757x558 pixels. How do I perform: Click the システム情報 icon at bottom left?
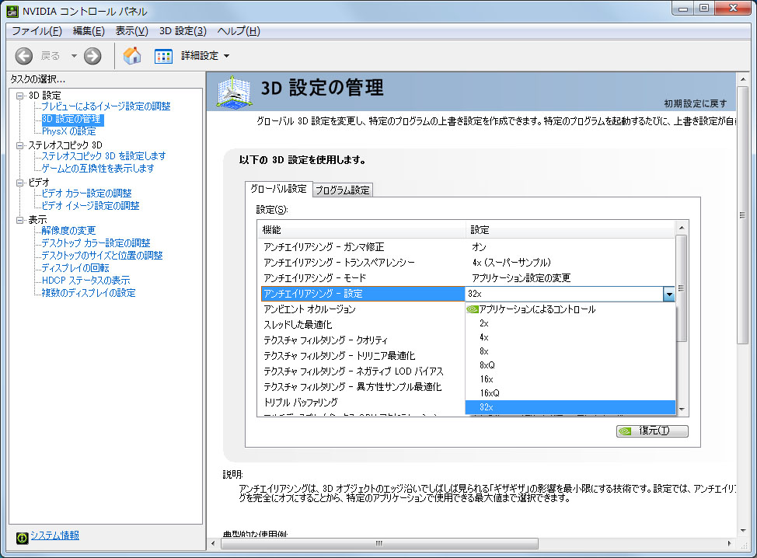pos(23,537)
